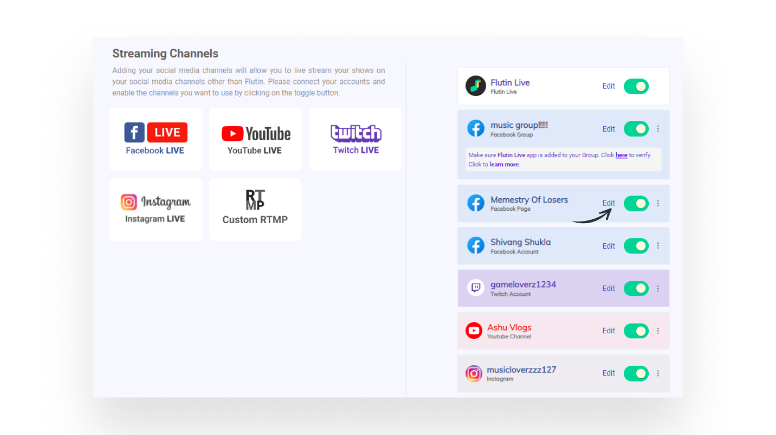Image resolution: width=776 pixels, height=435 pixels.
Task: Turn off the music group!!!!! toggle
Action: 636,129
